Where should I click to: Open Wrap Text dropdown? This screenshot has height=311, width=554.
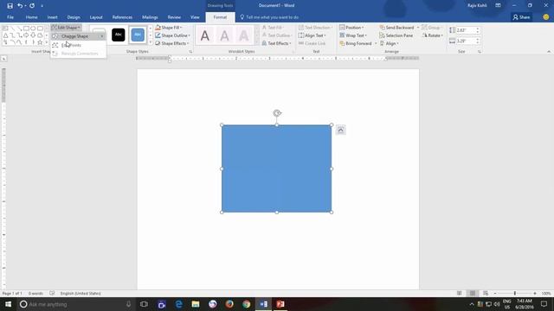point(353,35)
